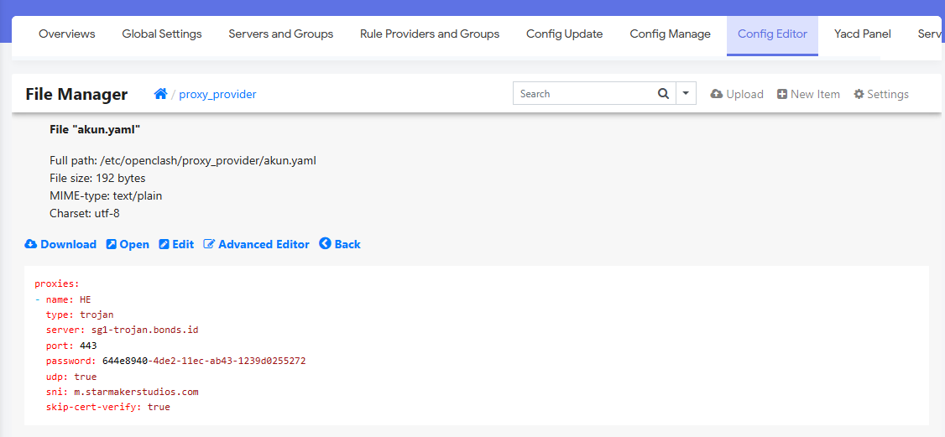
Task: Select the Config Editor tab
Action: click(x=773, y=34)
